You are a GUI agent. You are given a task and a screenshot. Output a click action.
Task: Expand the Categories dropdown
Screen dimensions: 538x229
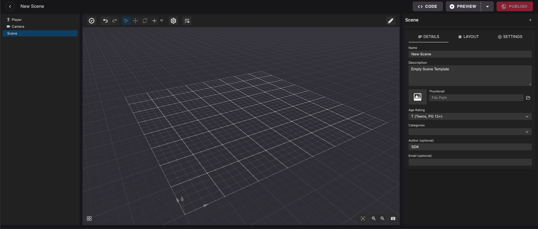coord(470,132)
